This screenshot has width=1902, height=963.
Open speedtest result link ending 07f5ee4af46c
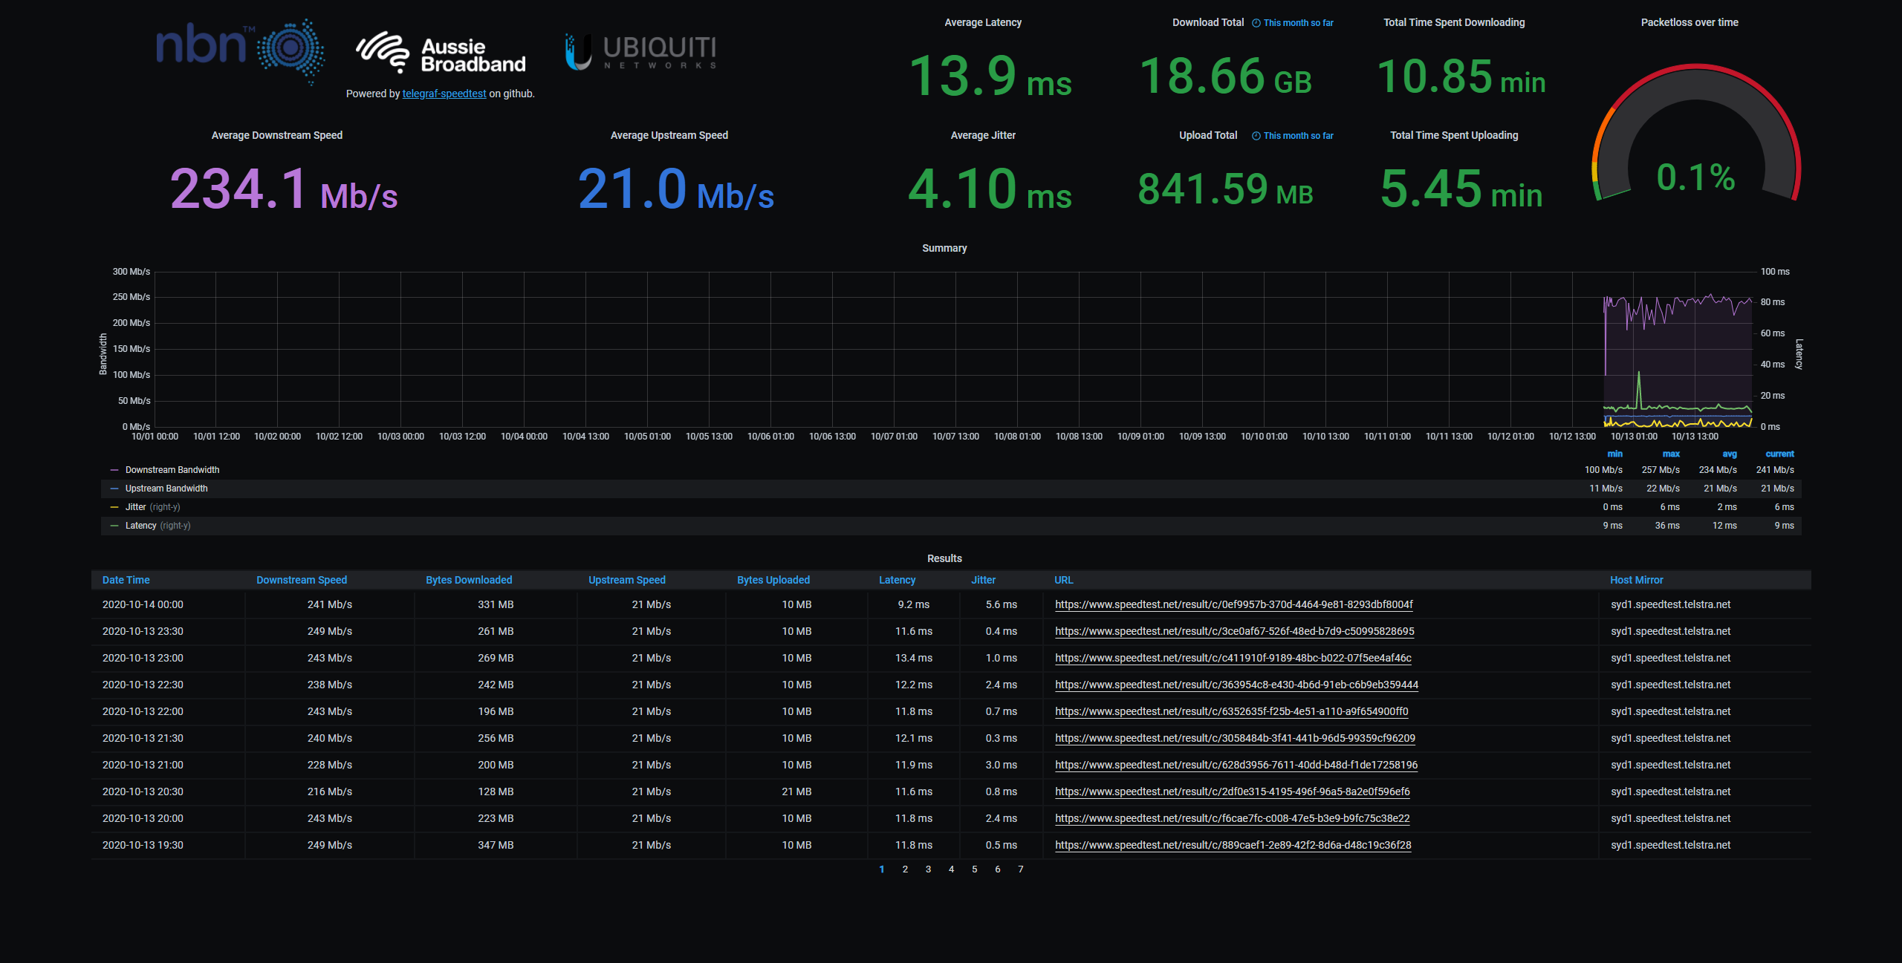[1233, 658]
